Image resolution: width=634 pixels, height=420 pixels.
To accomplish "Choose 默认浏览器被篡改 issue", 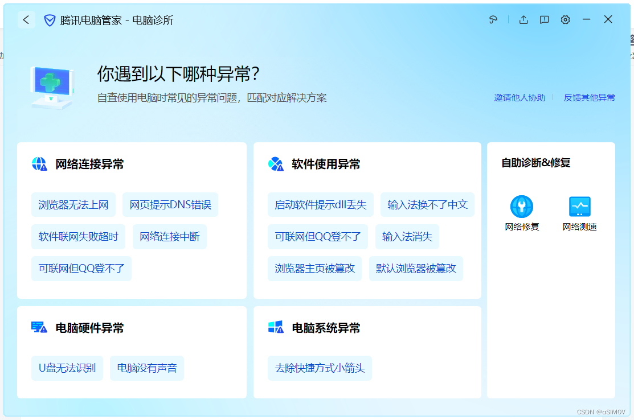I will (416, 269).
